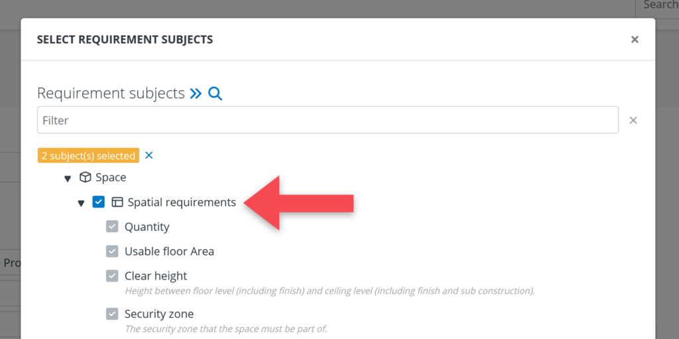Collapse the Spatial requirements node
The width and height of the screenshot is (679, 339).
click(82, 203)
